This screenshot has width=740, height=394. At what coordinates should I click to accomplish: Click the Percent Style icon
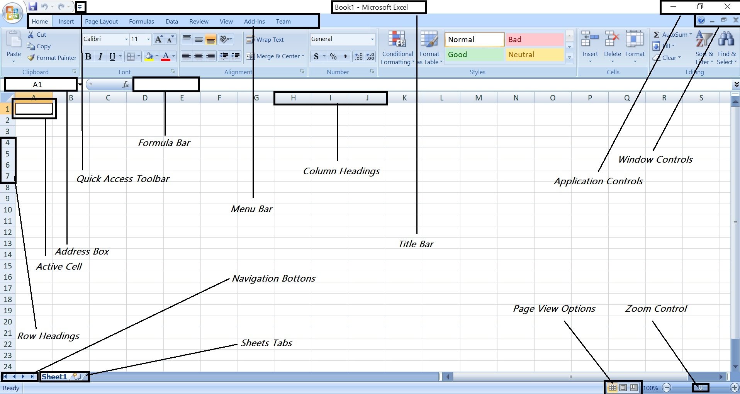point(333,56)
